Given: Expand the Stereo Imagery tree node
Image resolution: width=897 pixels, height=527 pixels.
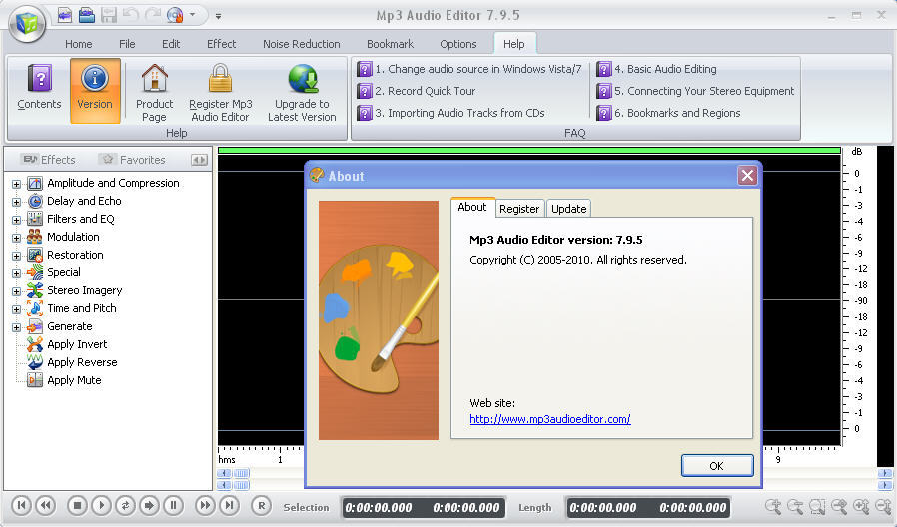Looking at the screenshot, I should [16, 292].
